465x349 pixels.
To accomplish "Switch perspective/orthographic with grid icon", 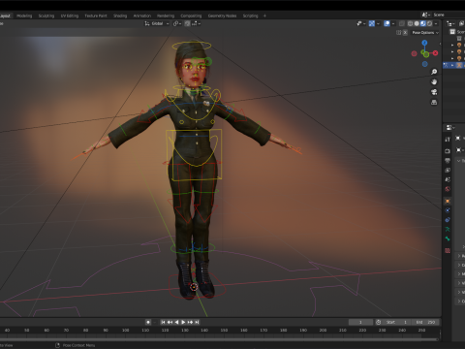I will (434, 103).
